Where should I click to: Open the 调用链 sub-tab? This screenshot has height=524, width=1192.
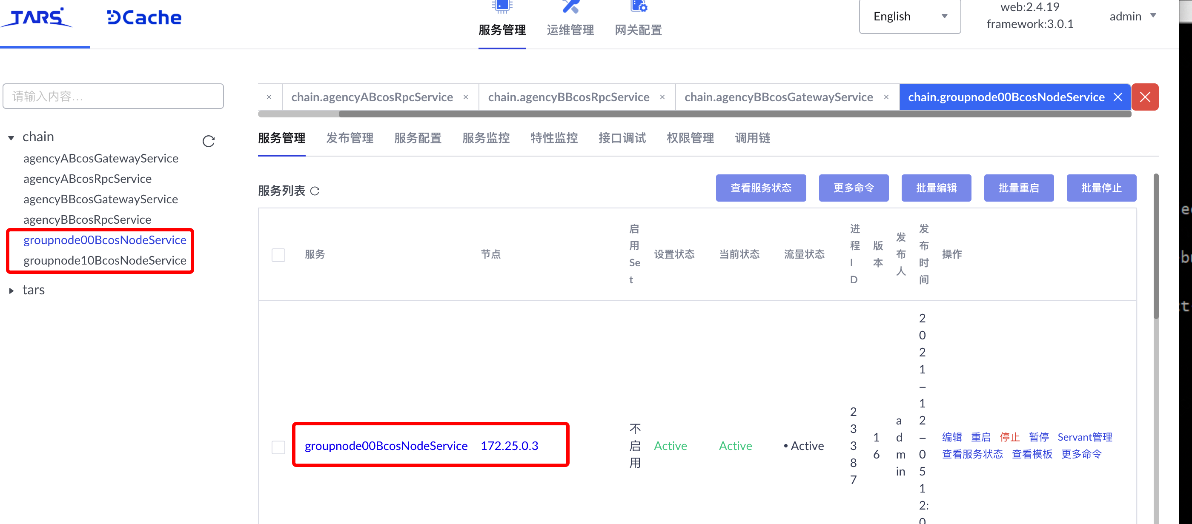coord(752,138)
